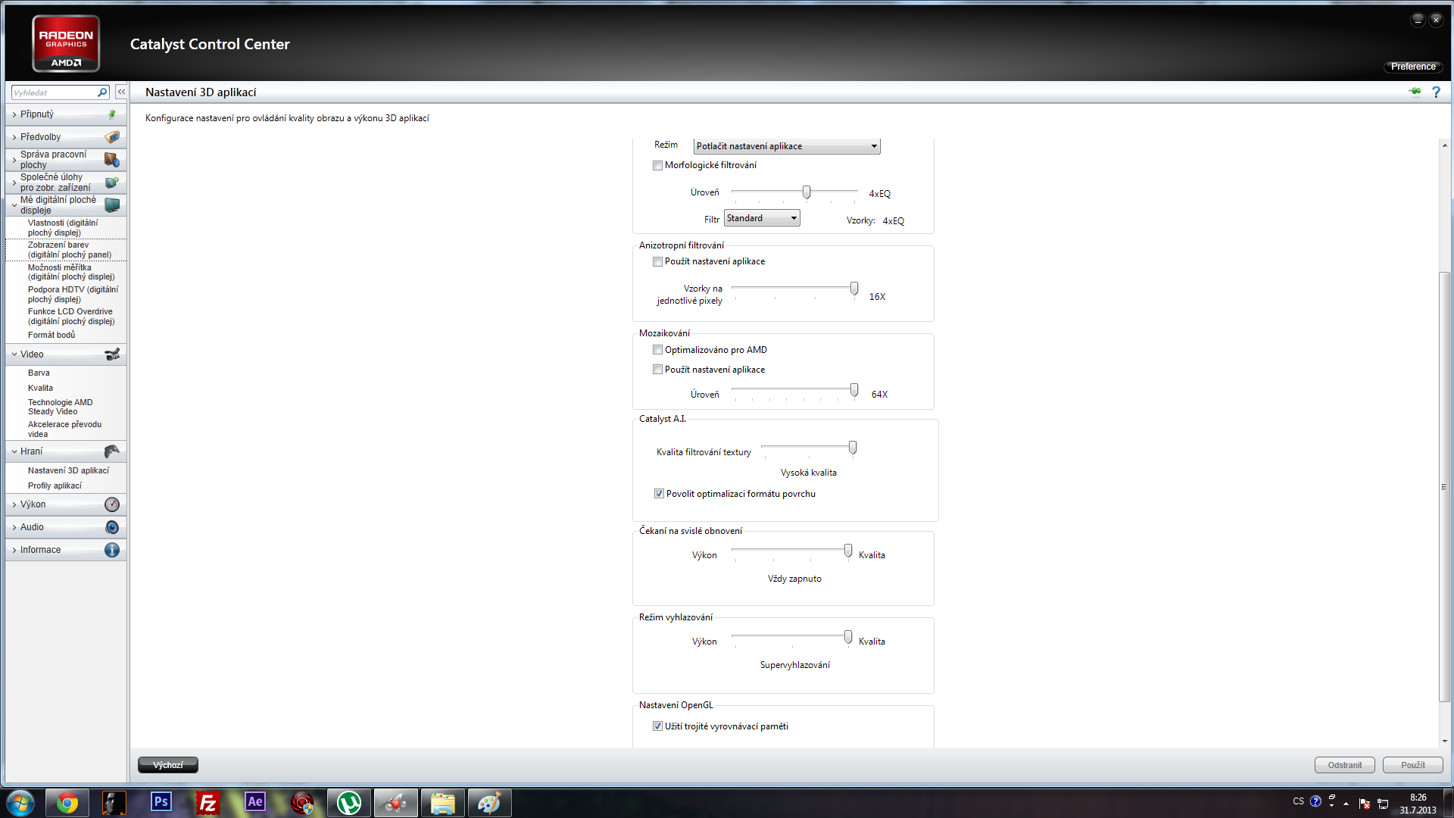Screen dimensions: 1454x818
Task: Open Windows Explorer folder in taskbar
Action: (443, 803)
